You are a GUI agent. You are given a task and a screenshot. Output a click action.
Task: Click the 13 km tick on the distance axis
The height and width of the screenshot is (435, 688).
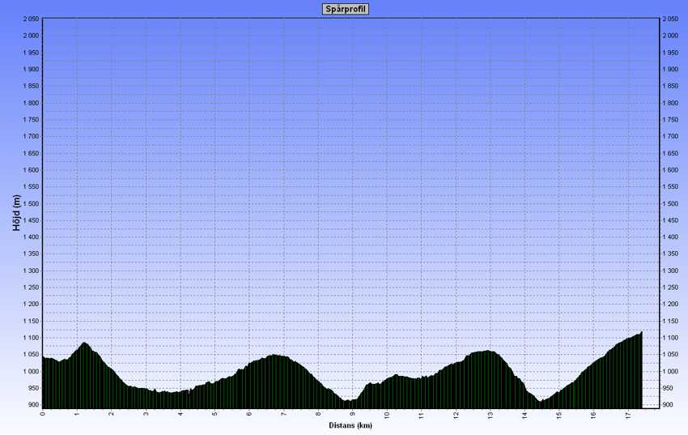point(491,415)
